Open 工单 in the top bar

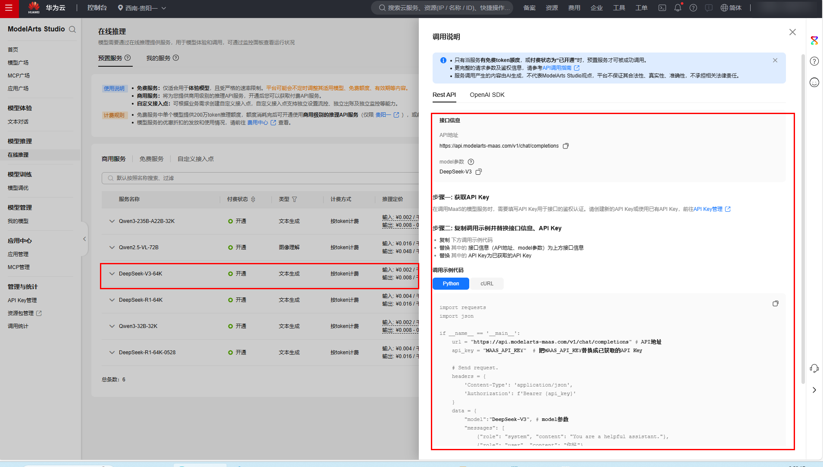pyautogui.click(x=642, y=8)
